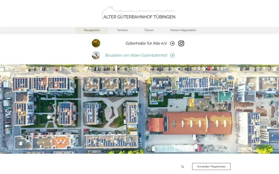Open the GüterHalle für Alle e.V. link

[146, 43]
